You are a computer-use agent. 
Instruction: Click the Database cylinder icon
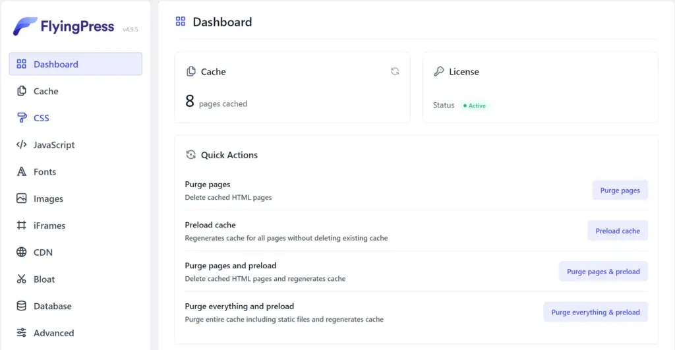pyautogui.click(x=22, y=306)
